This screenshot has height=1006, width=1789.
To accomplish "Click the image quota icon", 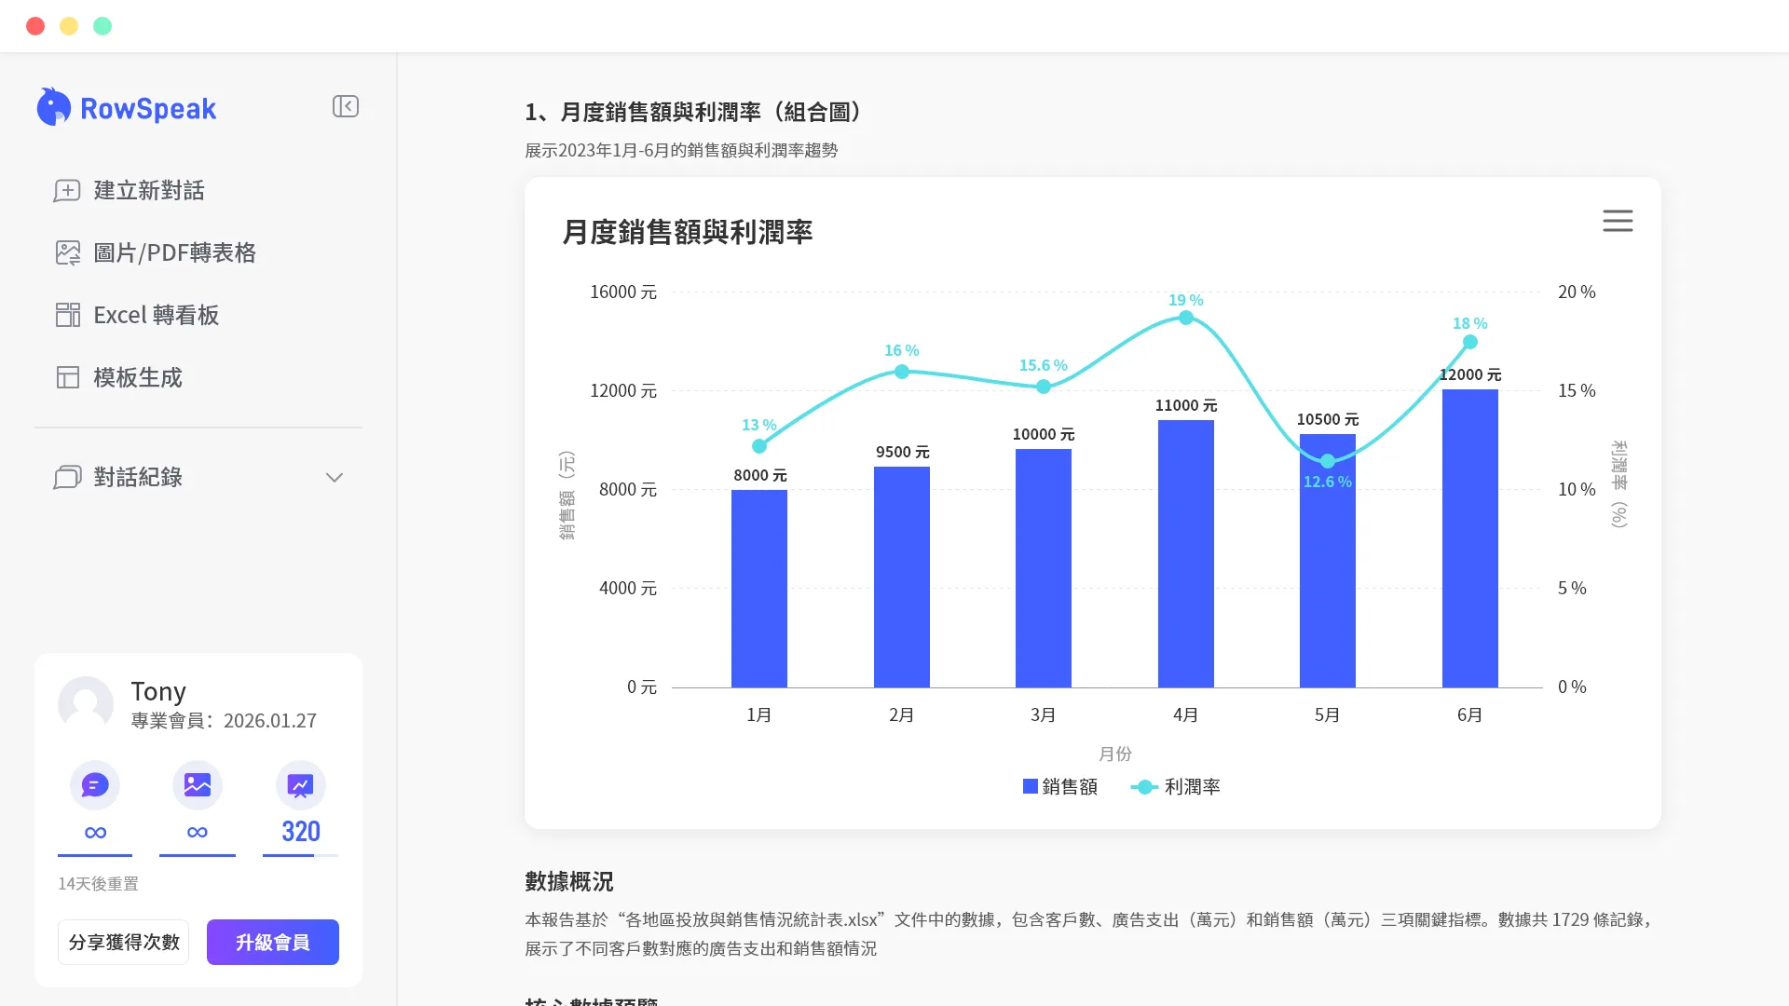I will coord(198,785).
